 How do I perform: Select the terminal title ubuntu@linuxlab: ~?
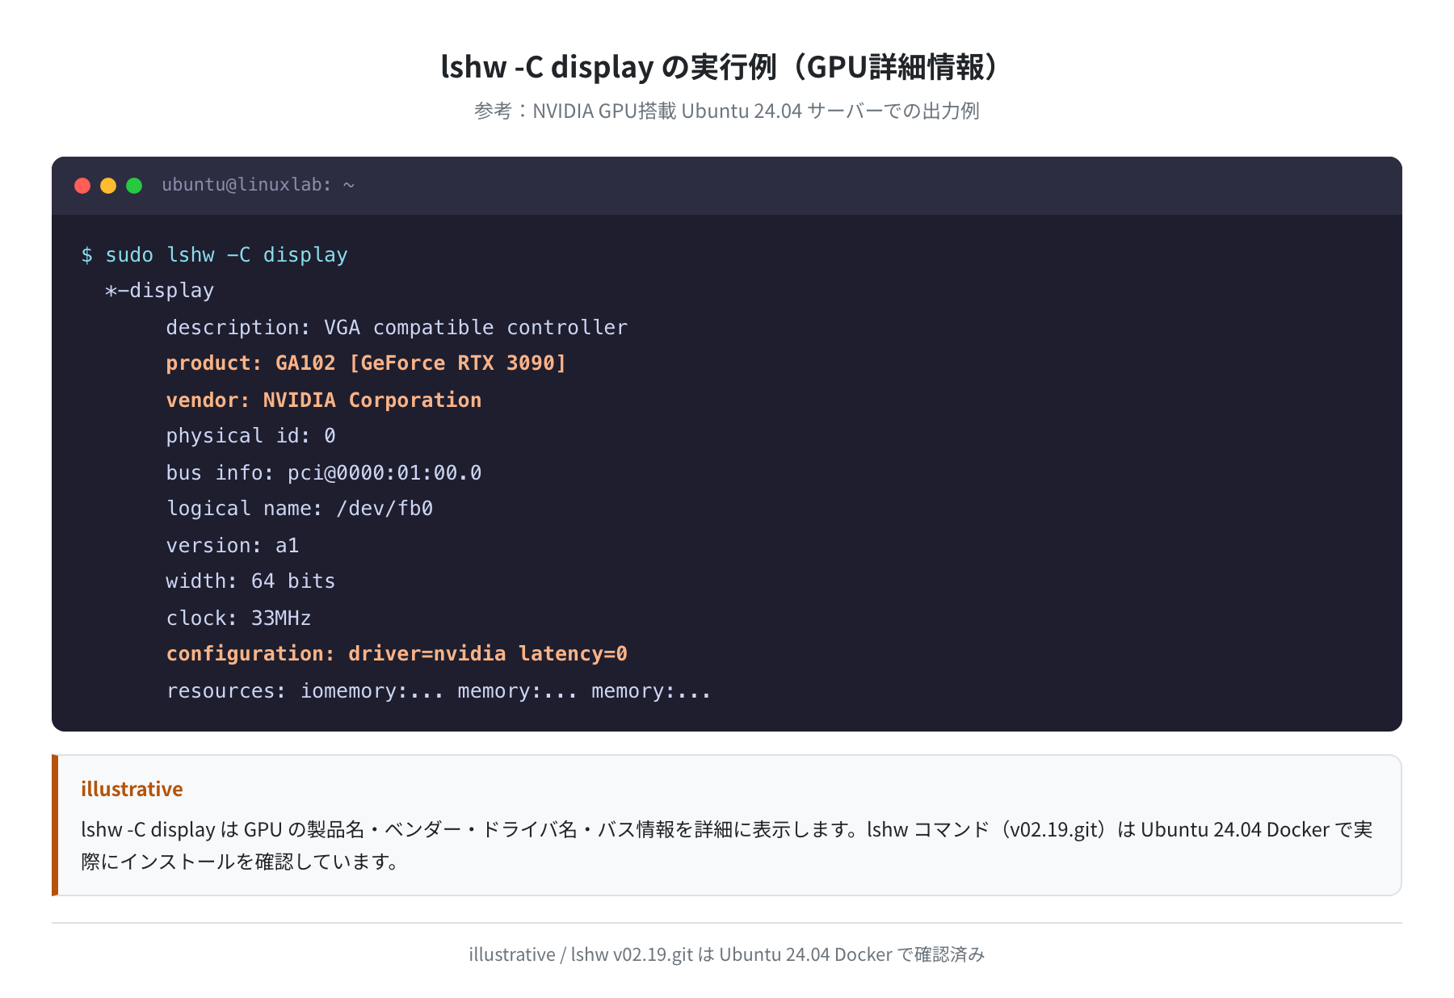tap(258, 185)
